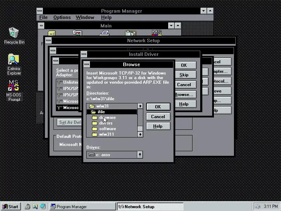Open the Browse dialog control menu box

(x=87, y=64)
